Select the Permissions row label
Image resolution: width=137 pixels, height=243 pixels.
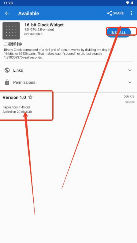point(24,82)
